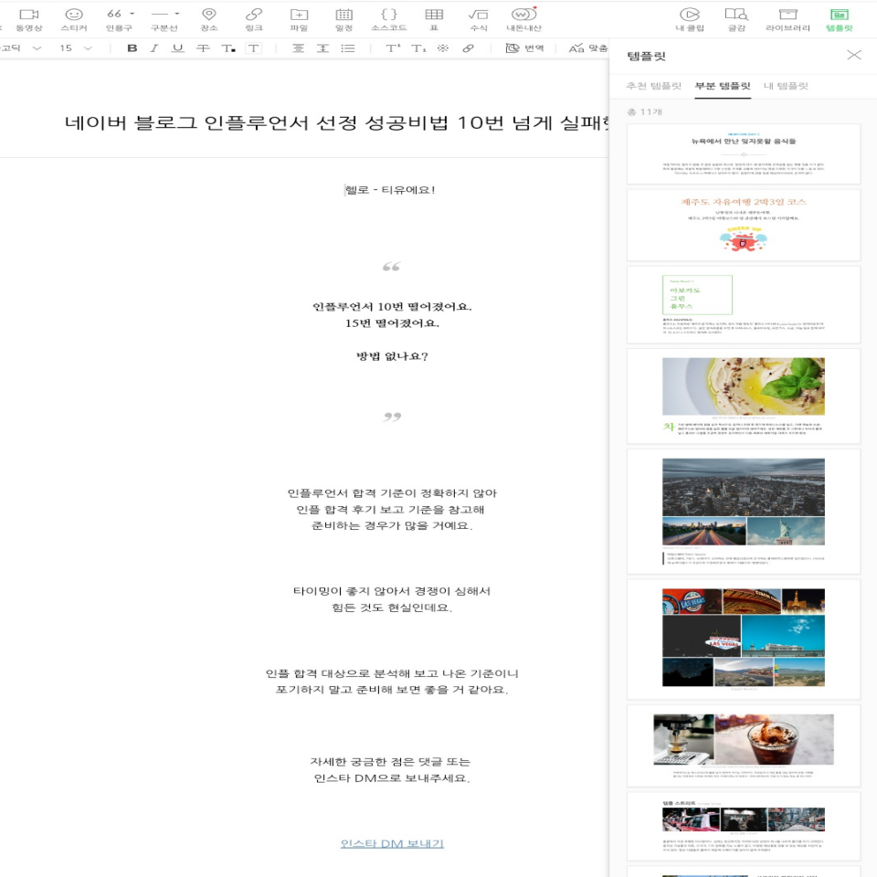This screenshot has height=877, width=877.
Task: Open the text color picker
Action: click(228, 48)
